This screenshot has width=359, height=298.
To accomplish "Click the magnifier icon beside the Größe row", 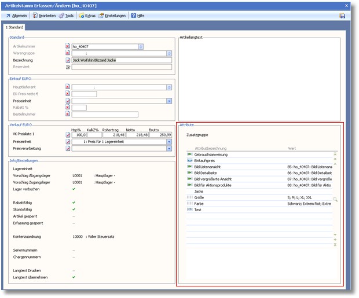I will click(335, 198).
